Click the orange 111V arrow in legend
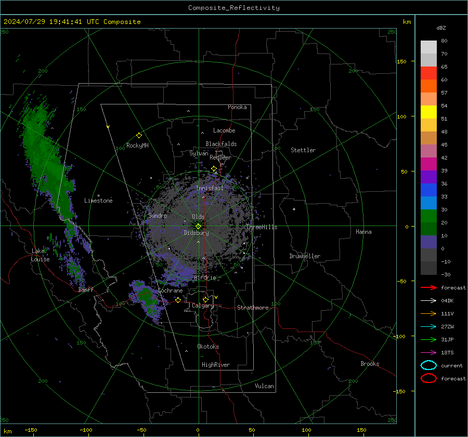The height and width of the screenshot is (437, 468). coord(428,313)
